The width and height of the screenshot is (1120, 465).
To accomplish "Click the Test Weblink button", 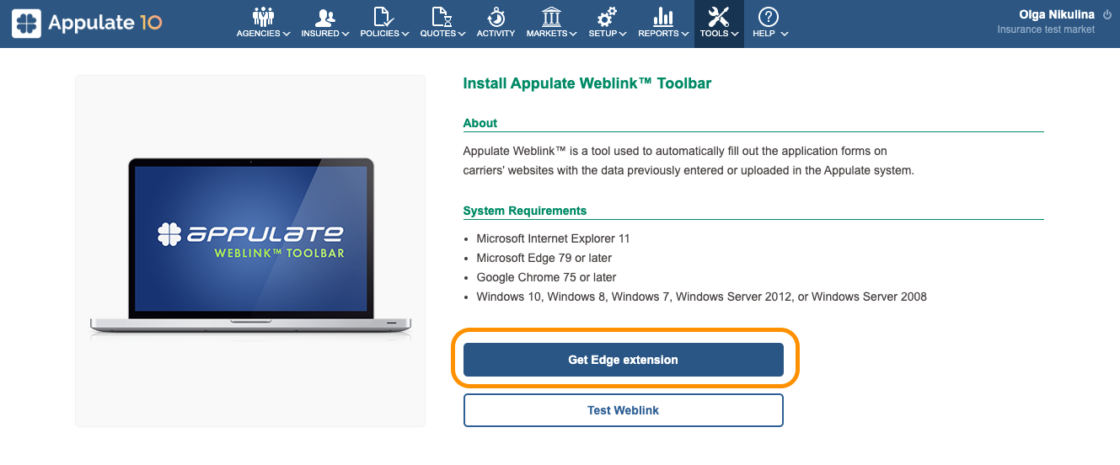I will point(624,410).
